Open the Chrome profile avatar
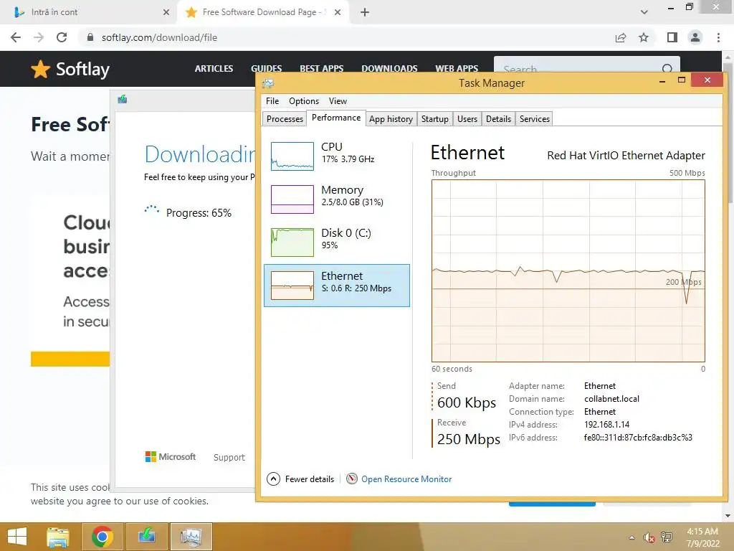 tap(695, 37)
